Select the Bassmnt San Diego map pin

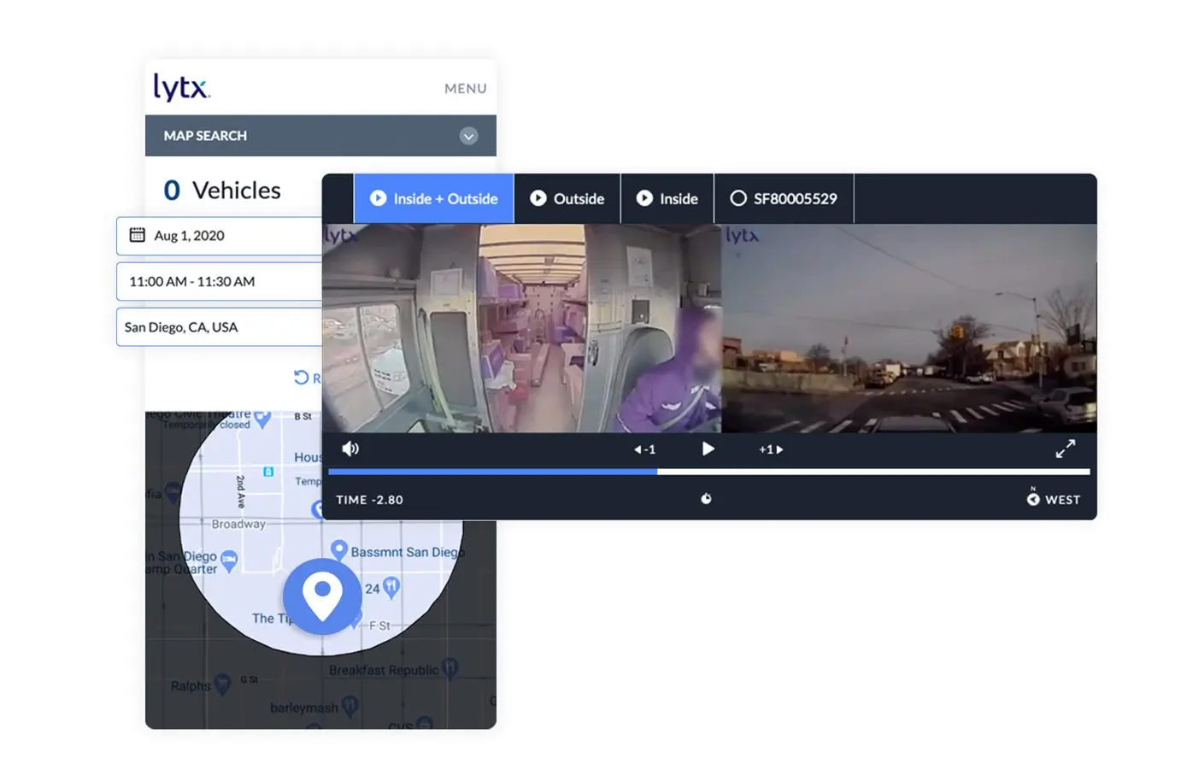[x=339, y=550]
